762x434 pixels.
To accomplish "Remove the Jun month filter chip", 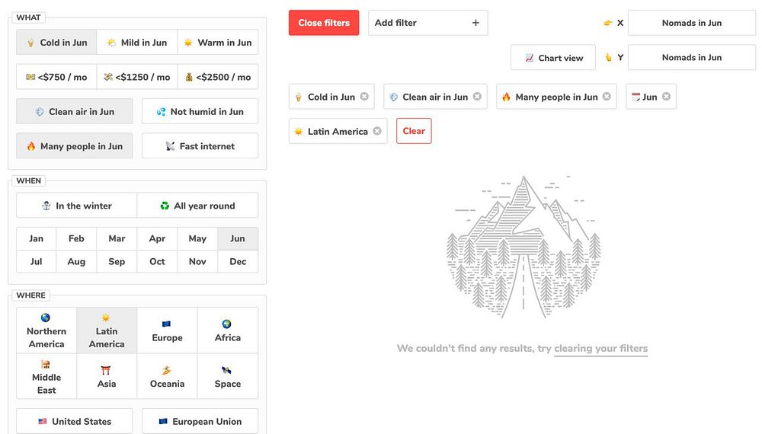I will click(x=666, y=97).
